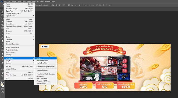Select the Zoom tool
Viewport: 178px width, 98px height.
tap(2, 76)
